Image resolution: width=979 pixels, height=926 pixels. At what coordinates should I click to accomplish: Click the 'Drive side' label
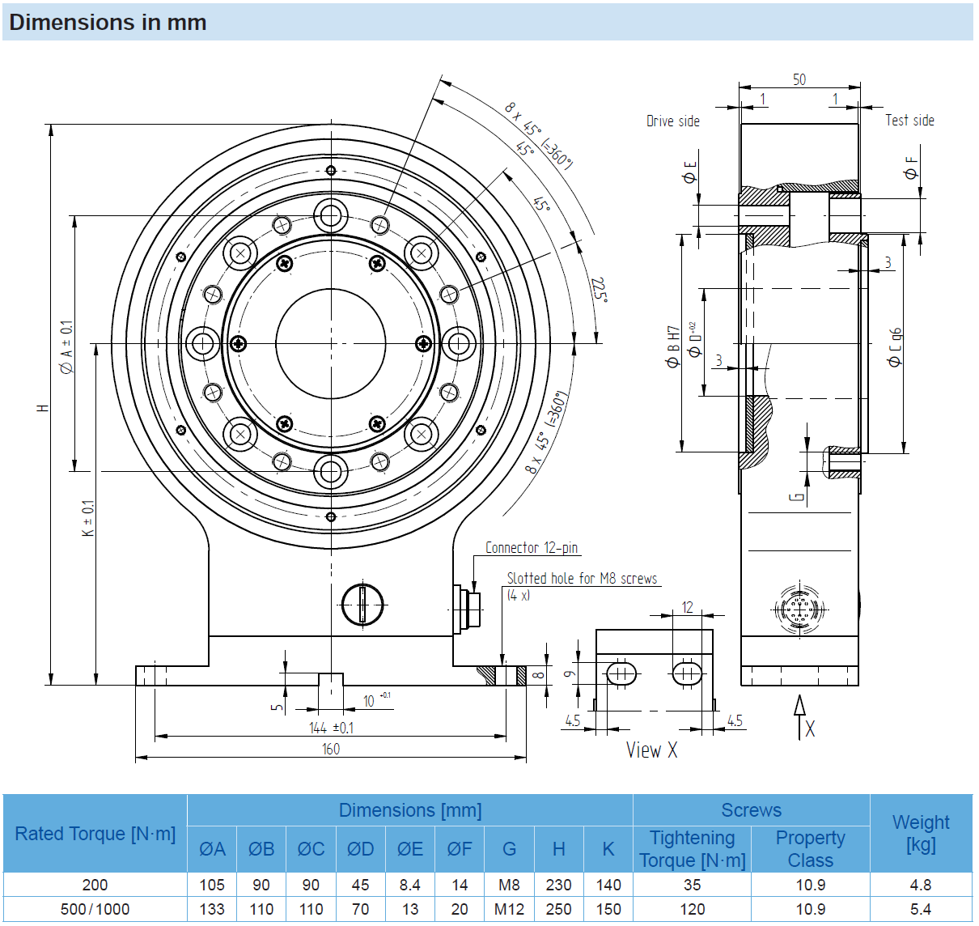pos(672,121)
